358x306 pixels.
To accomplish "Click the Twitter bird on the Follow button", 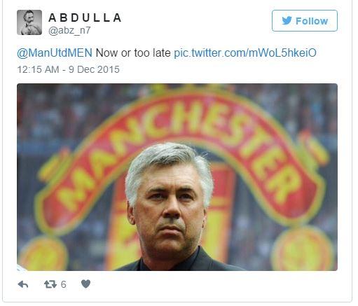I will (x=287, y=20).
